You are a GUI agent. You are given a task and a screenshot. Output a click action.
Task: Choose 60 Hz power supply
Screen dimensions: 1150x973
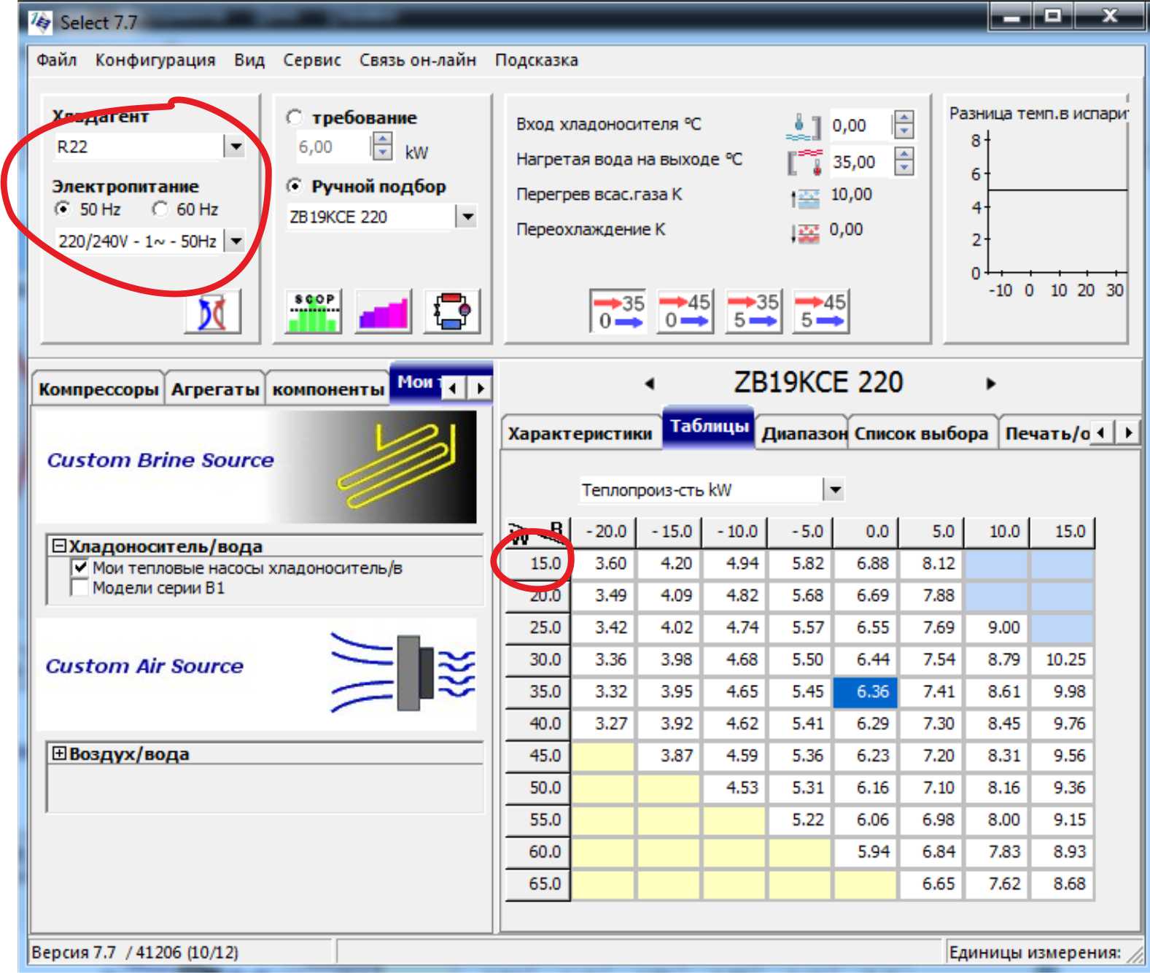(160, 209)
